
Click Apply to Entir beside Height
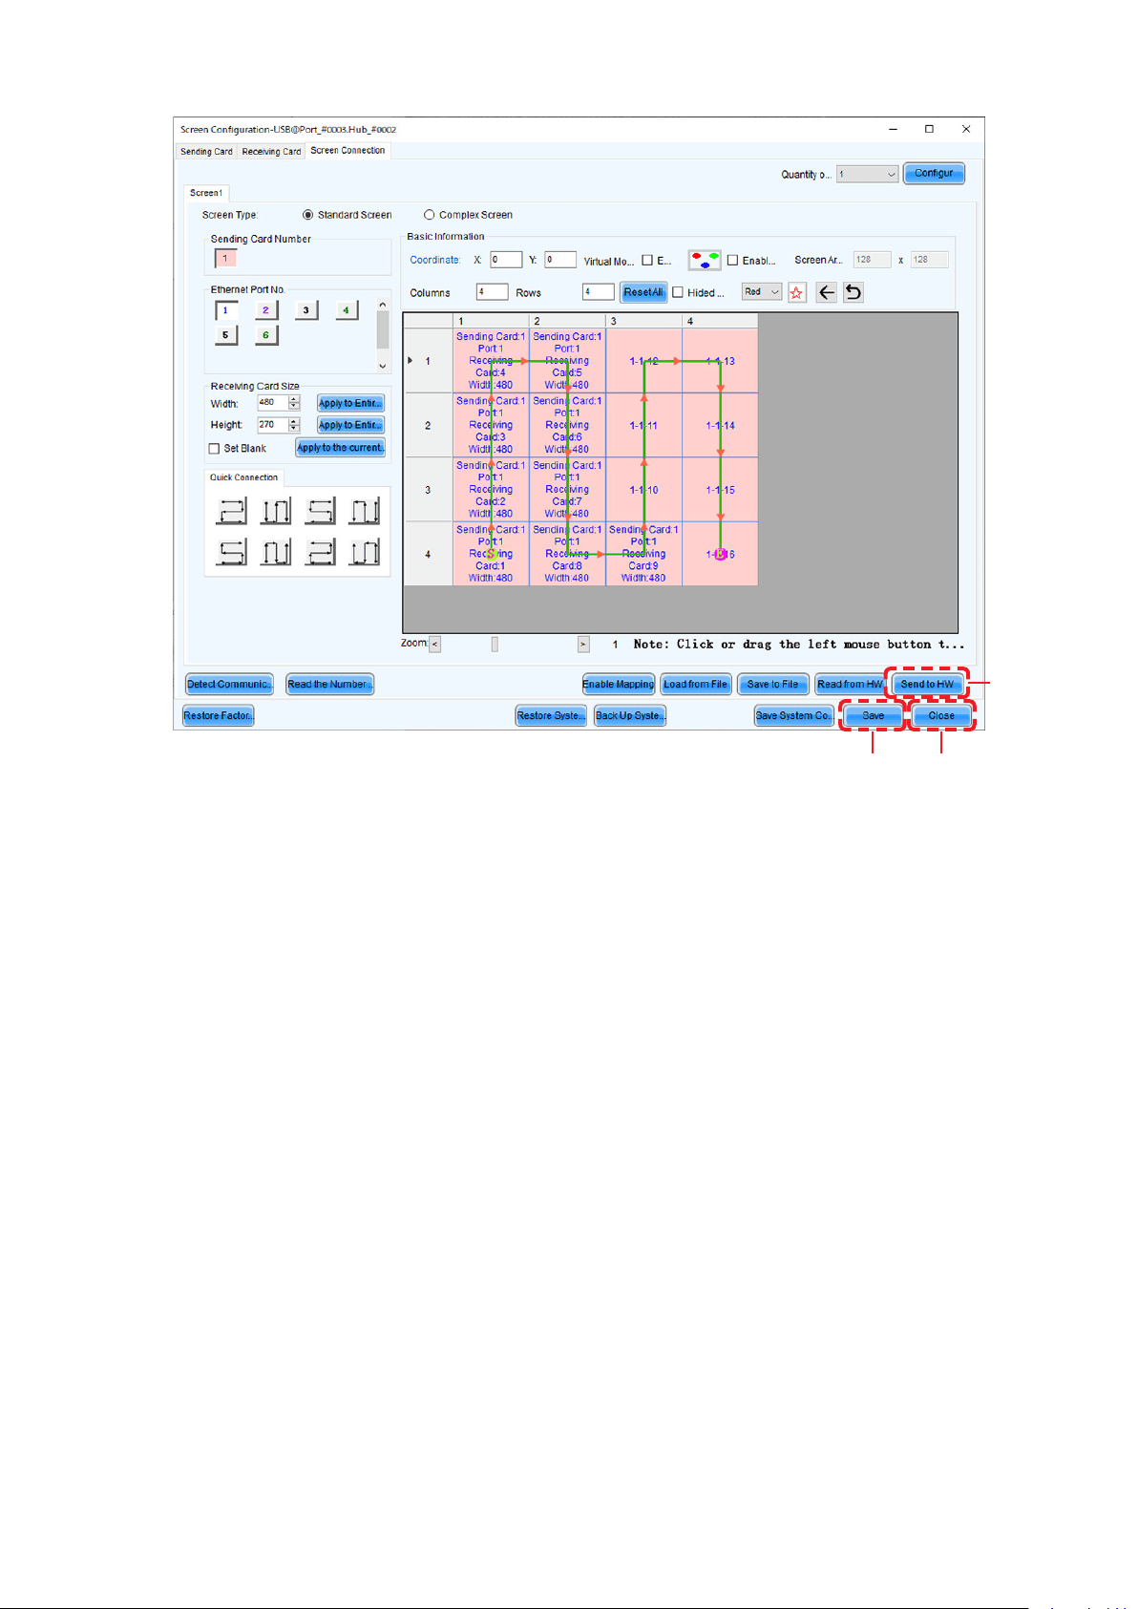350,425
